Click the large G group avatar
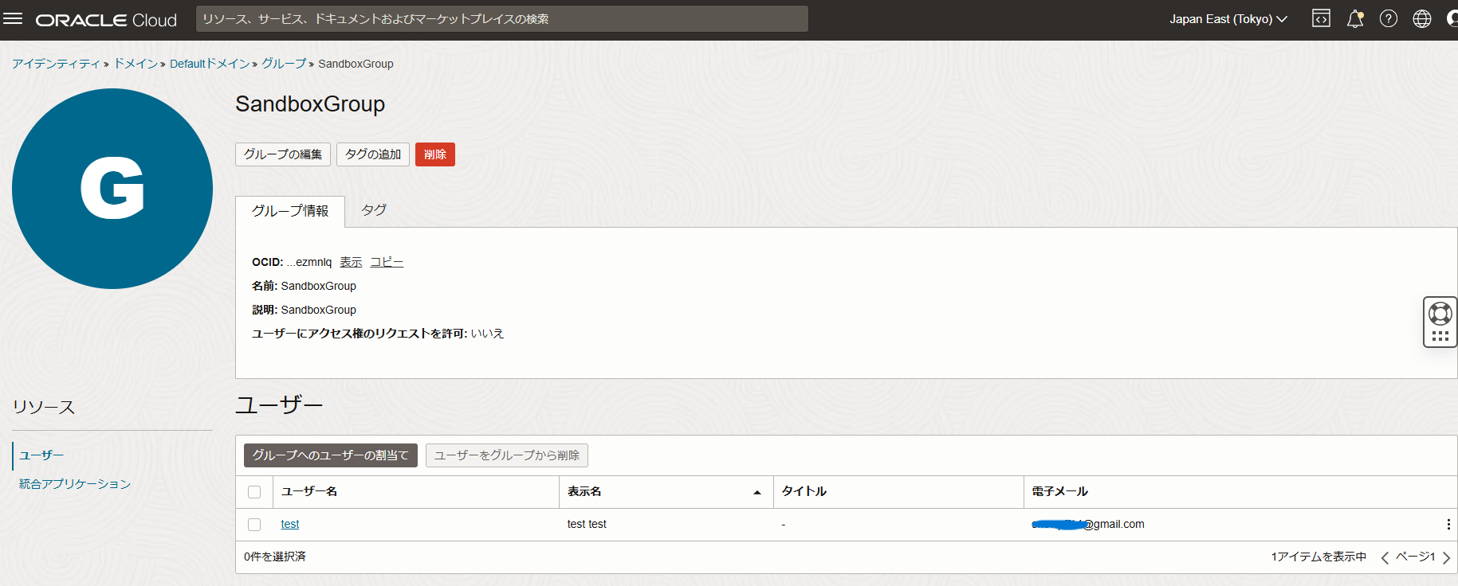 click(112, 189)
